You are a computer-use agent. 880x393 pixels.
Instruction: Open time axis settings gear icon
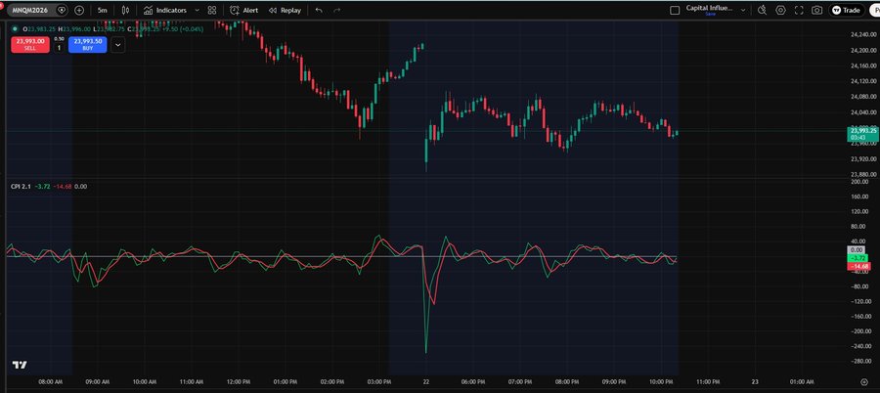click(x=863, y=382)
